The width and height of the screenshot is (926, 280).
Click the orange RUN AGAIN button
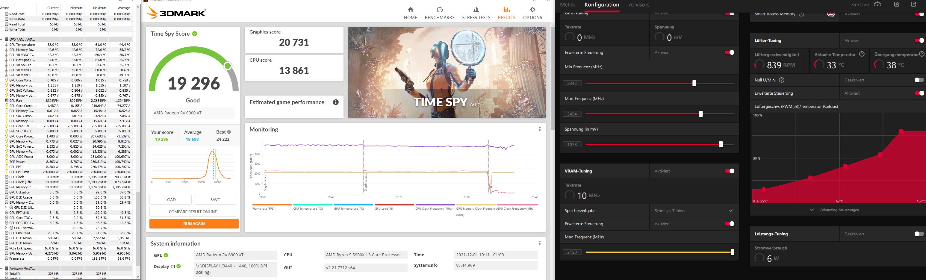(x=194, y=224)
